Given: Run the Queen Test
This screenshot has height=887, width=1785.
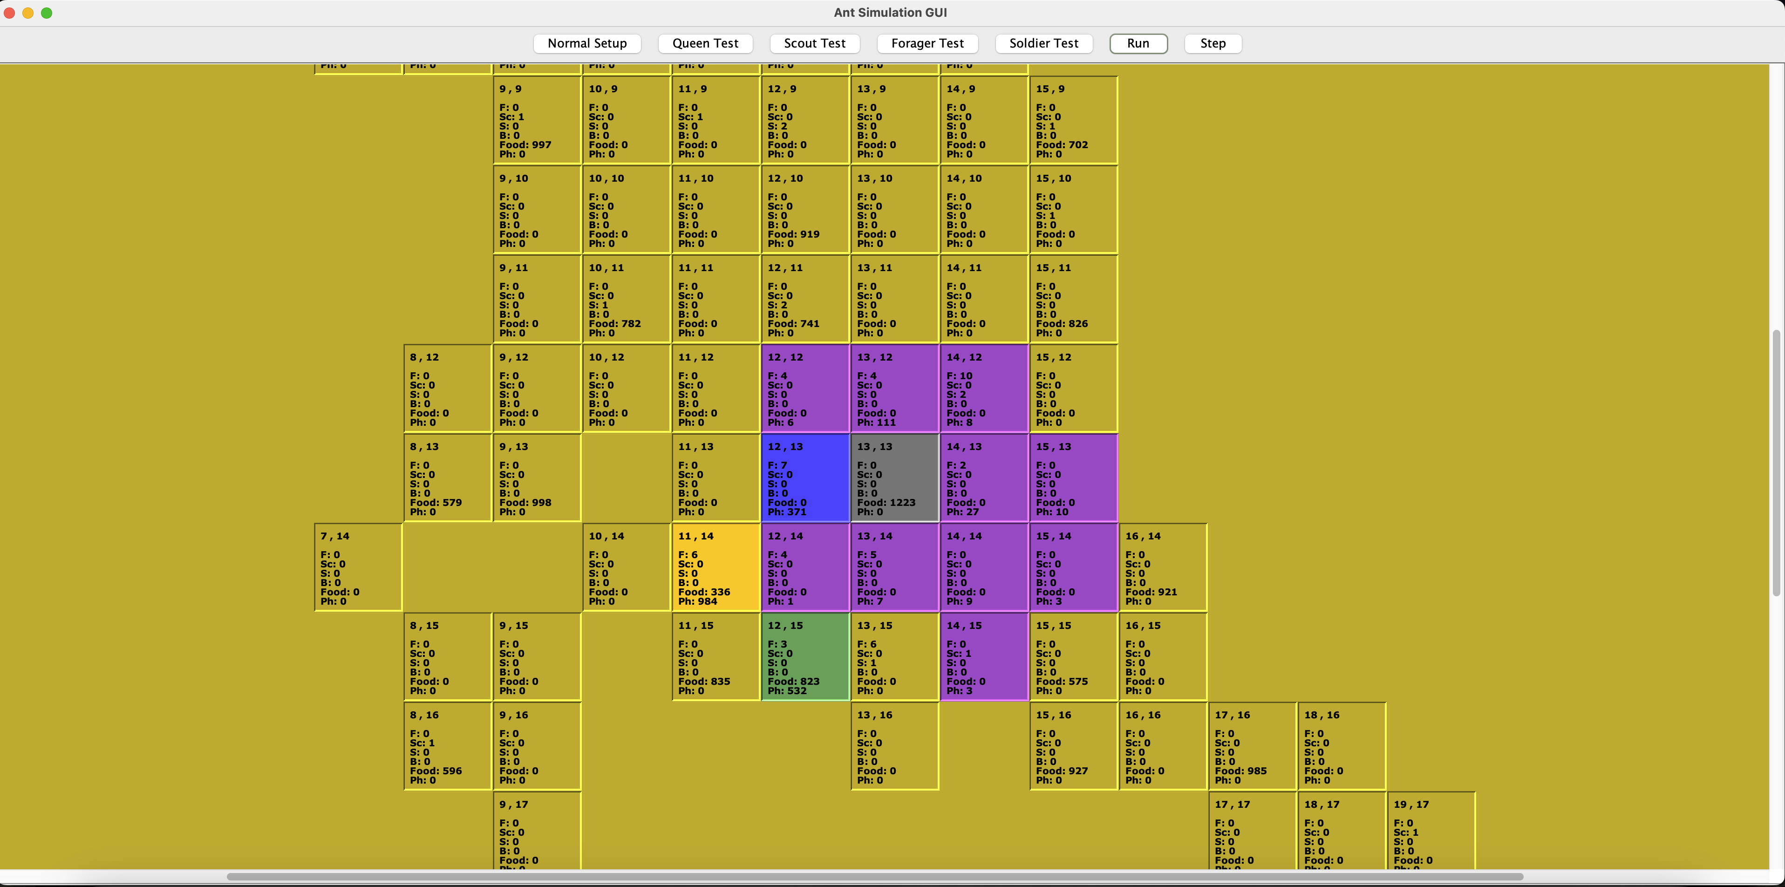Looking at the screenshot, I should click(705, 43).
